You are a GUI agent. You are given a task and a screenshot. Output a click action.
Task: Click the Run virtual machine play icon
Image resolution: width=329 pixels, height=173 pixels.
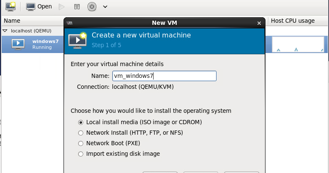(62, 7)
